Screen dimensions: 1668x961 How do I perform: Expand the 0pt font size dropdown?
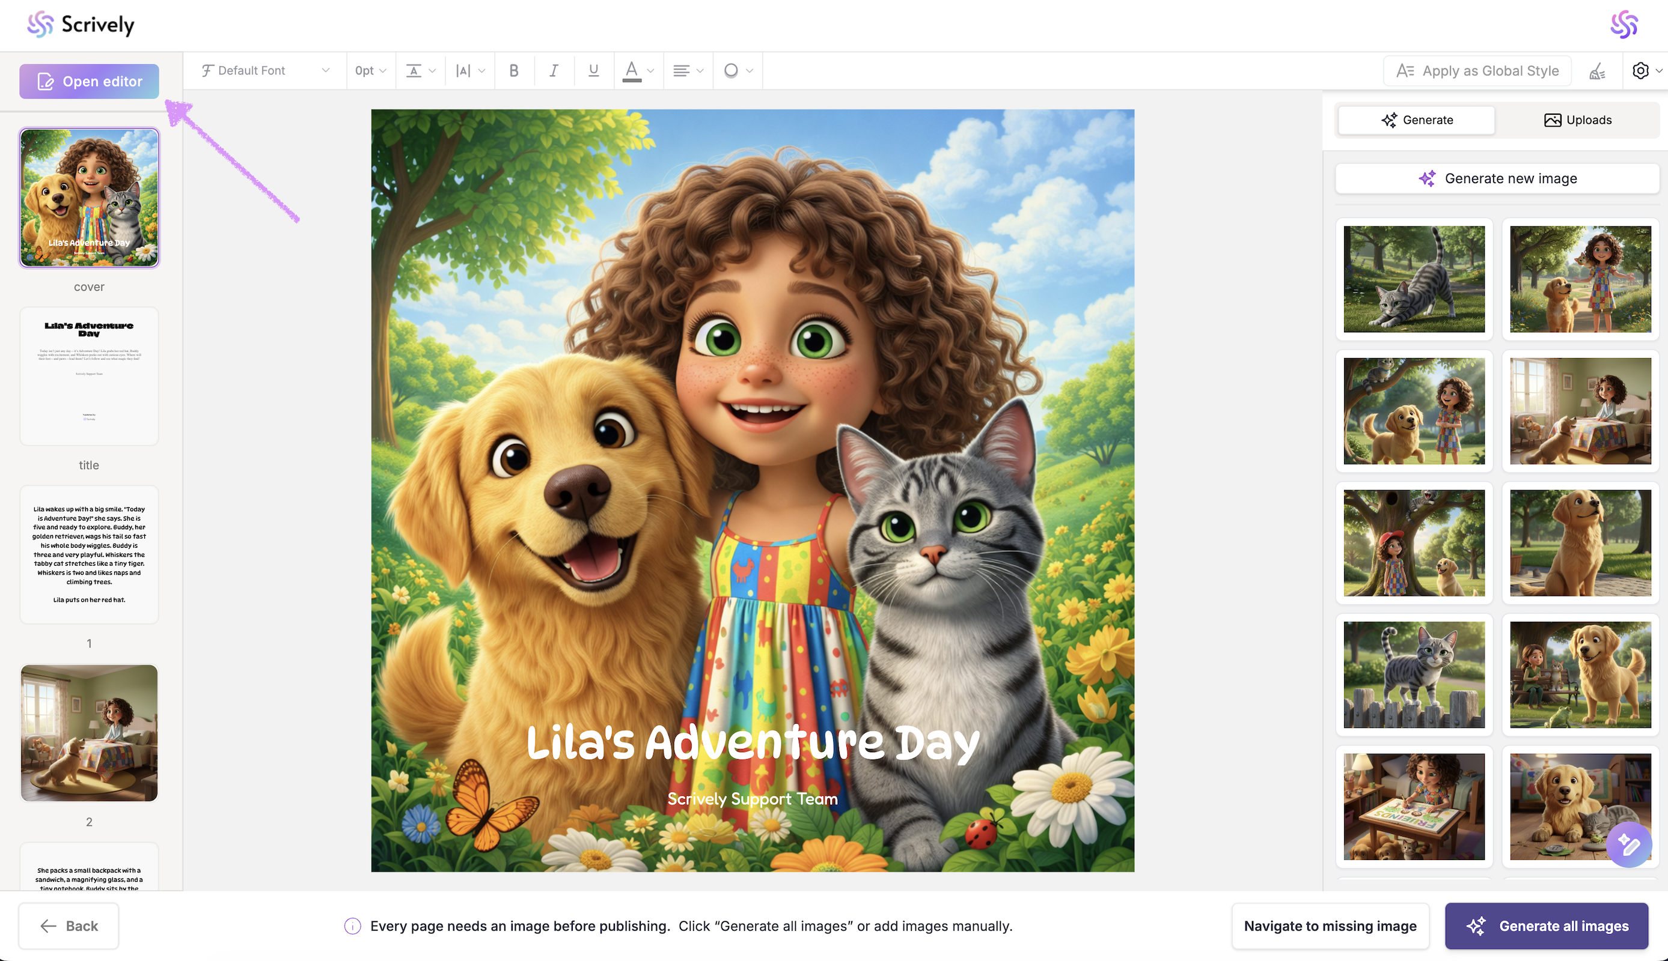point(370,71)
